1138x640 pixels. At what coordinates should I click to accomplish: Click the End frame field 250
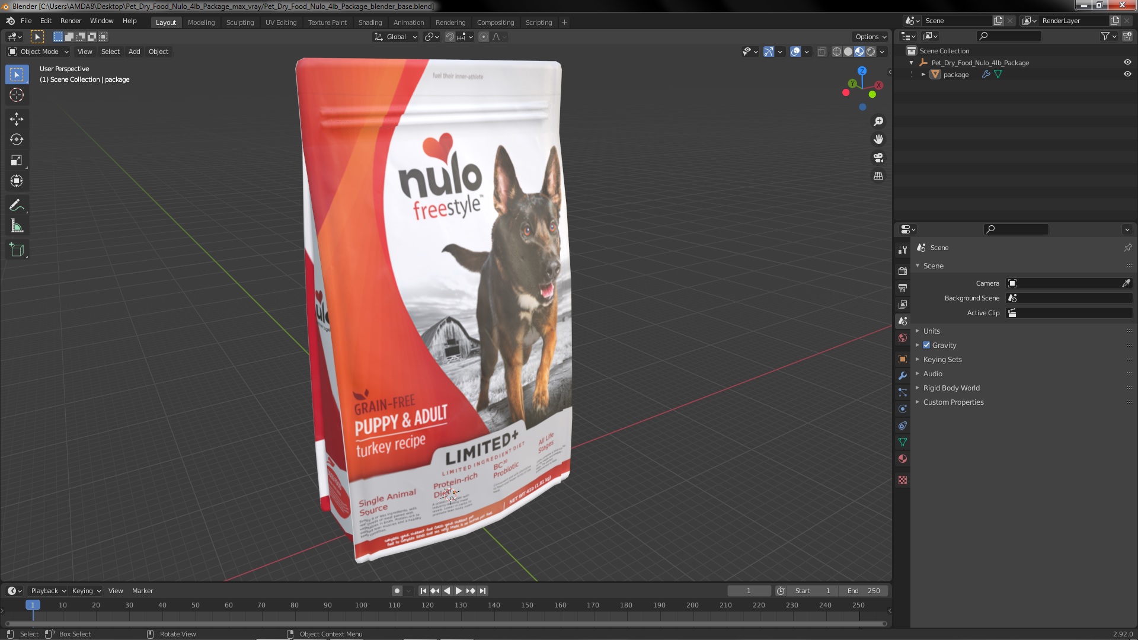point(864,591)
